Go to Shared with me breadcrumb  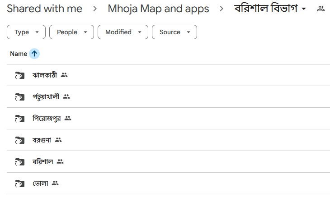pos(45,9)
